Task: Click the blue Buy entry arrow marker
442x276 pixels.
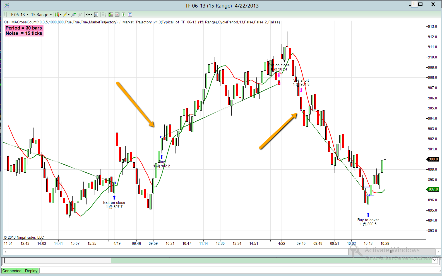Action: pos(162,157)
